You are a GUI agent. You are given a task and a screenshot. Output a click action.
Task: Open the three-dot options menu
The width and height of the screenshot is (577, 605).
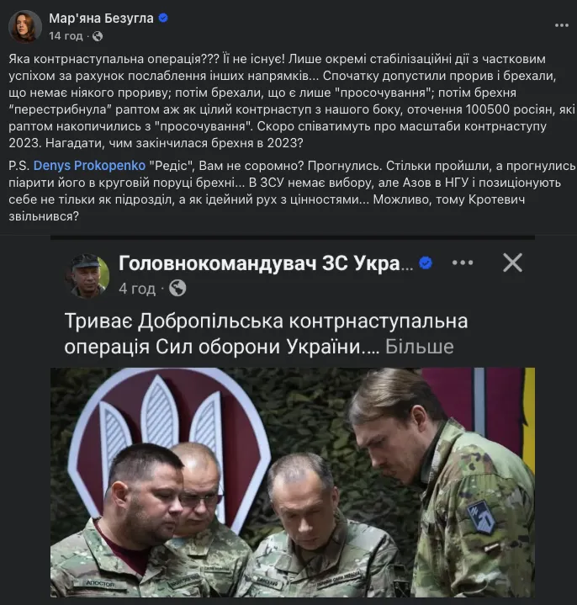(463, 263)
